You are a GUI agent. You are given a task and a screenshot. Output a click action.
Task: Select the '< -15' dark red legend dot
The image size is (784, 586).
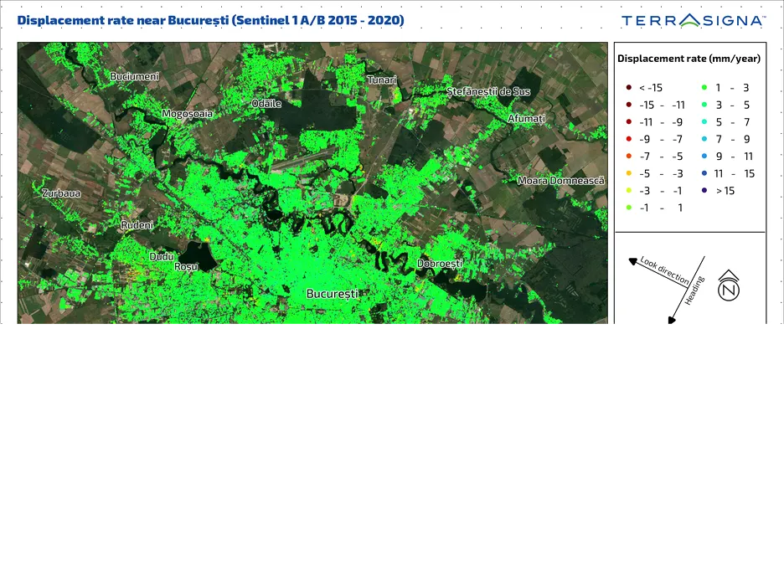tap(628, 88)
